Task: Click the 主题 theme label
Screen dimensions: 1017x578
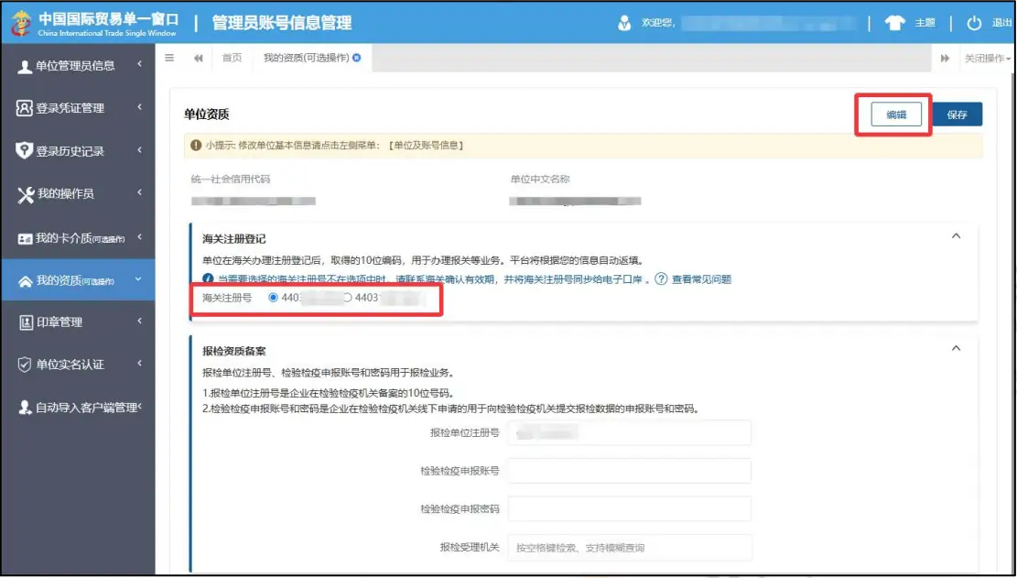Action: [925, 23]
